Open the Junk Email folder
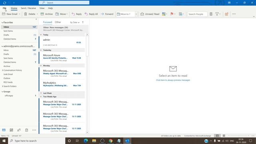Image resolution: width=256 pixels, height=144 pixels. 8,74
